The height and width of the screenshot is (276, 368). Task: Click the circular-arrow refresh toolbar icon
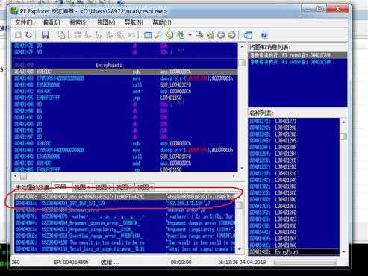29,35
